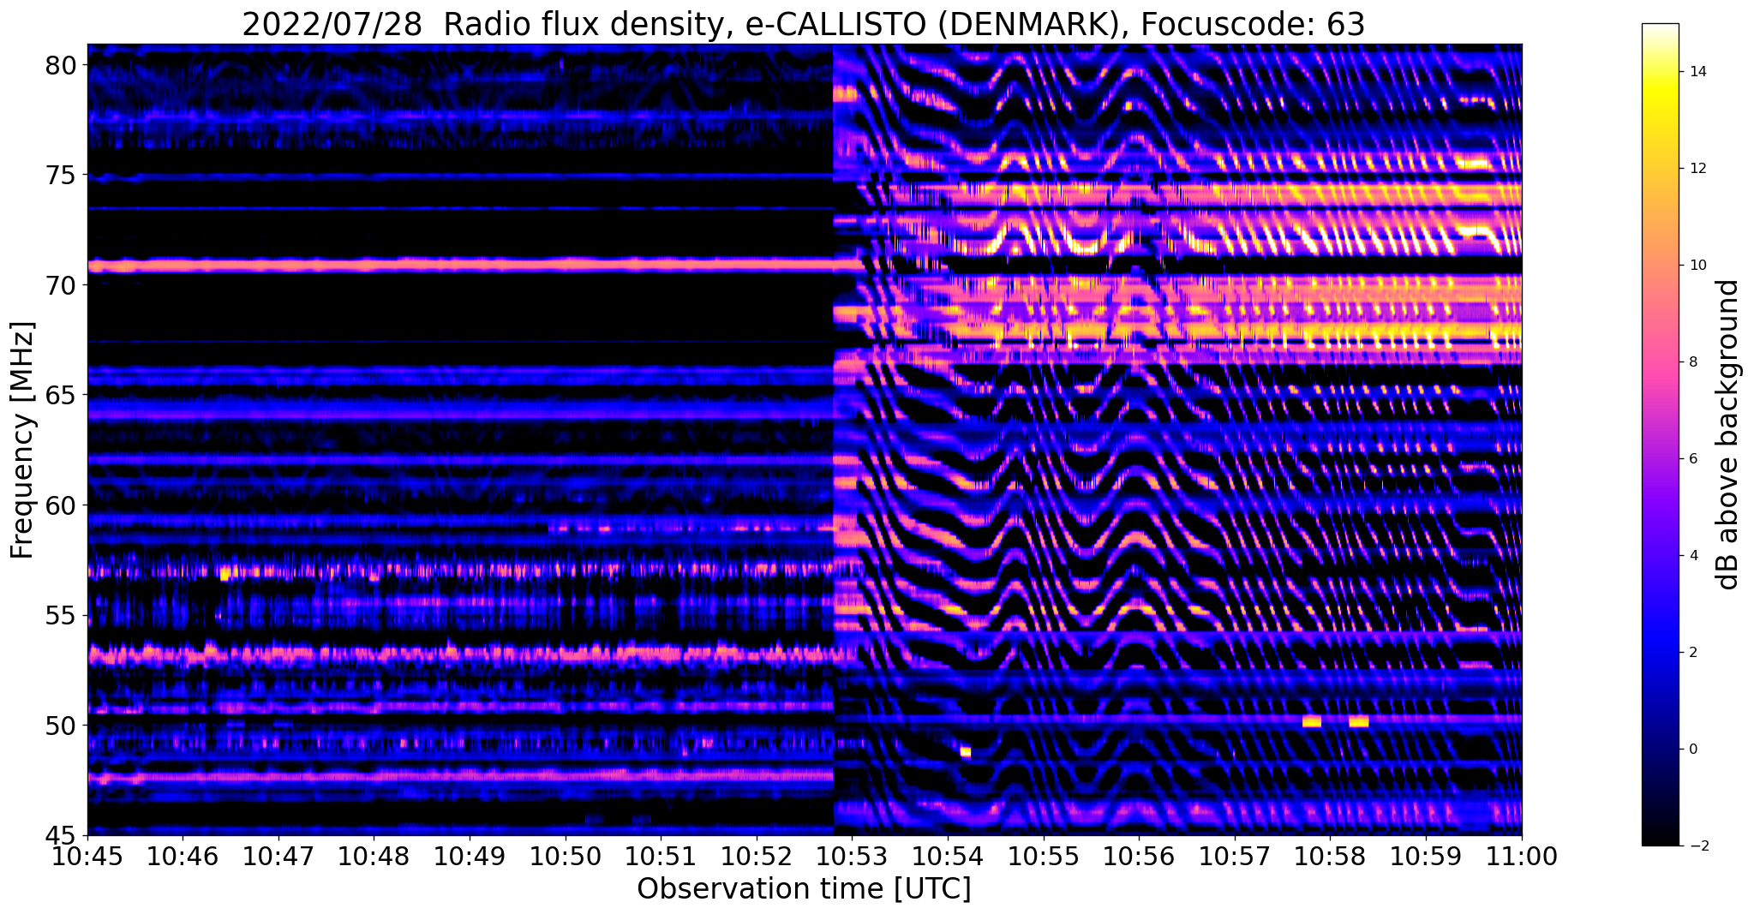Click the 70 MHz frequency tick label
The width and height of the screenshot is (1754, 914).
point(61,285)
